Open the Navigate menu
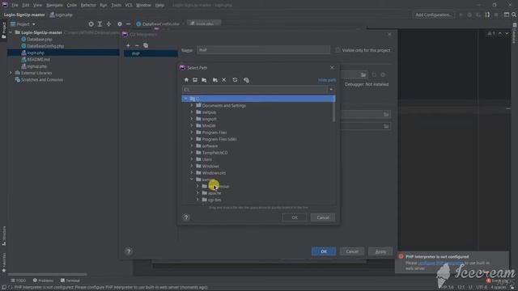518x291 pixels. (54, 6)
